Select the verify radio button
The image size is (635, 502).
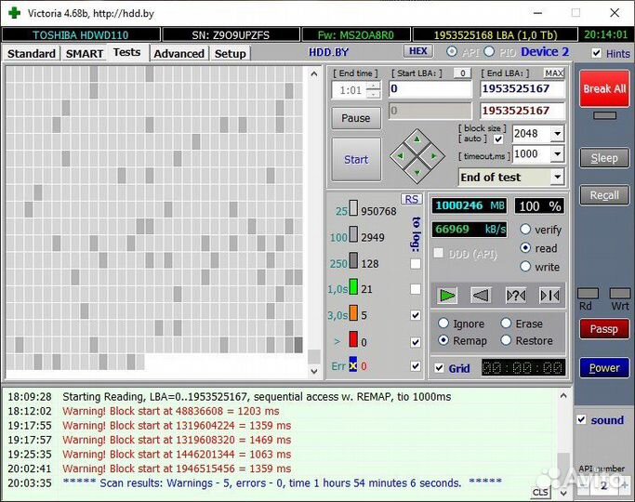tap(526, 230)
